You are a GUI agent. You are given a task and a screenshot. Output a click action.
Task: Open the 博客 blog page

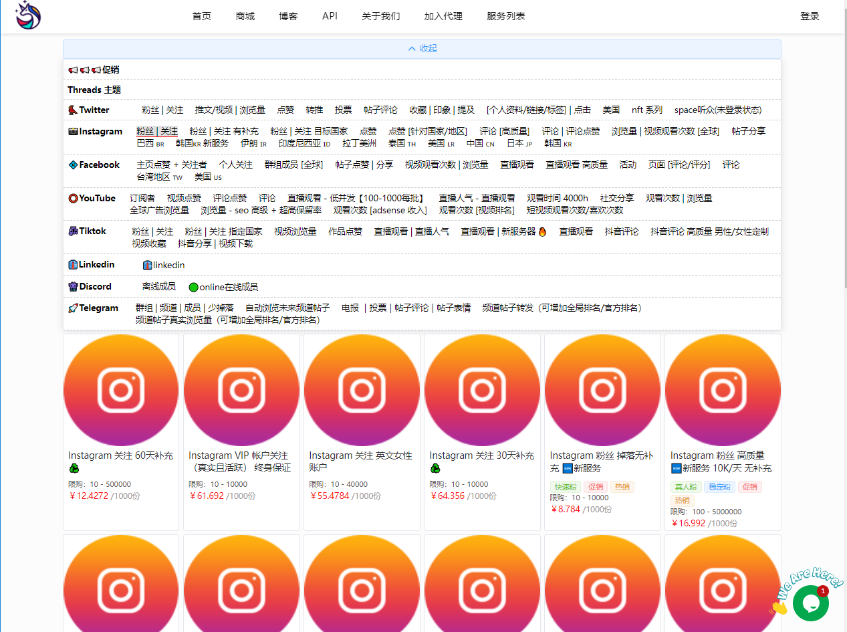[x=289, y=16]
